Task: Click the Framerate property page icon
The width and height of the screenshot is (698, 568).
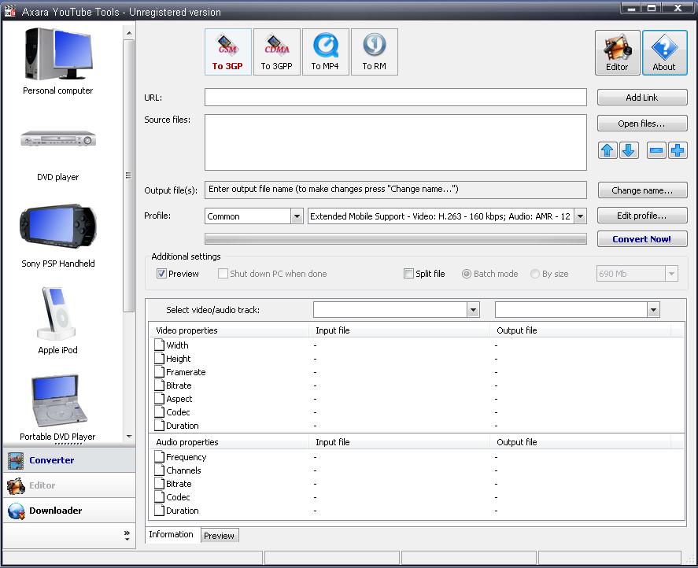Action: (x=160, y=371)
